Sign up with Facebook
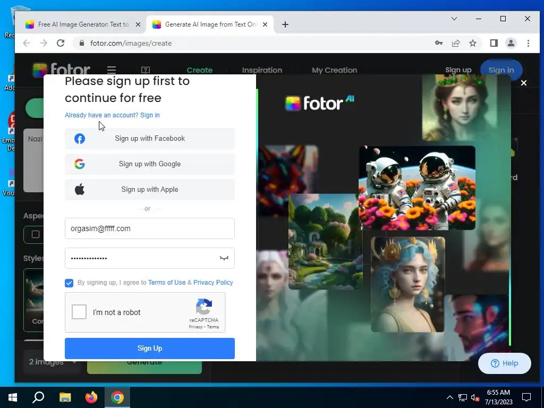544x408 pixels. 149,139
